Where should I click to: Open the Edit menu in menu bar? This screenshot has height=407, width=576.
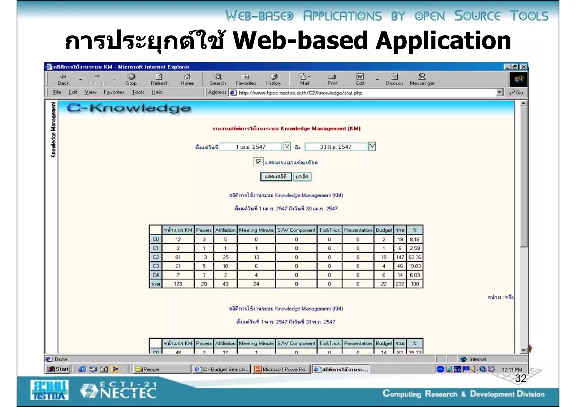pos(73,92)
